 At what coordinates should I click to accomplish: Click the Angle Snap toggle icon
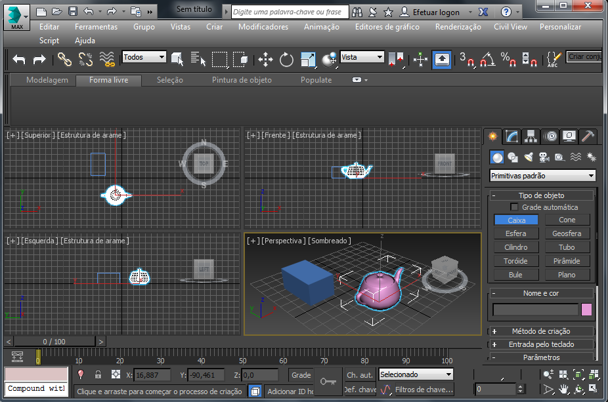pyautogui.click(x=487, y=60)
